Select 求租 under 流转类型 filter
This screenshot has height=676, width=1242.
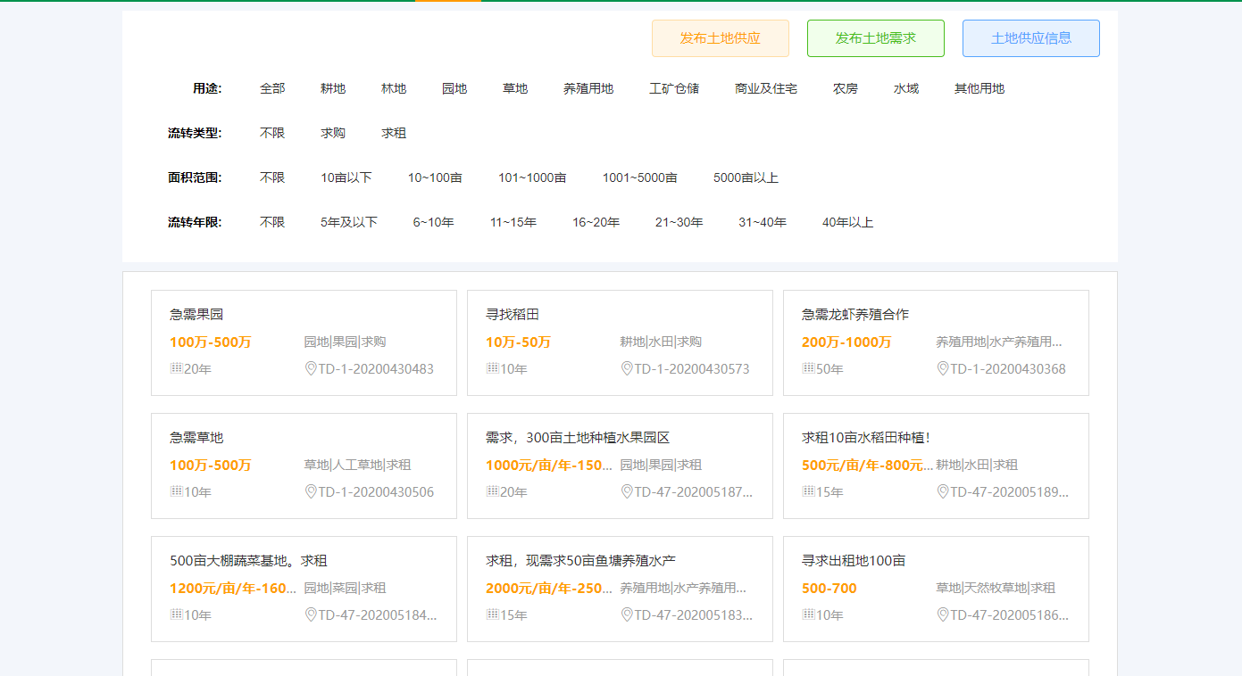394,133
